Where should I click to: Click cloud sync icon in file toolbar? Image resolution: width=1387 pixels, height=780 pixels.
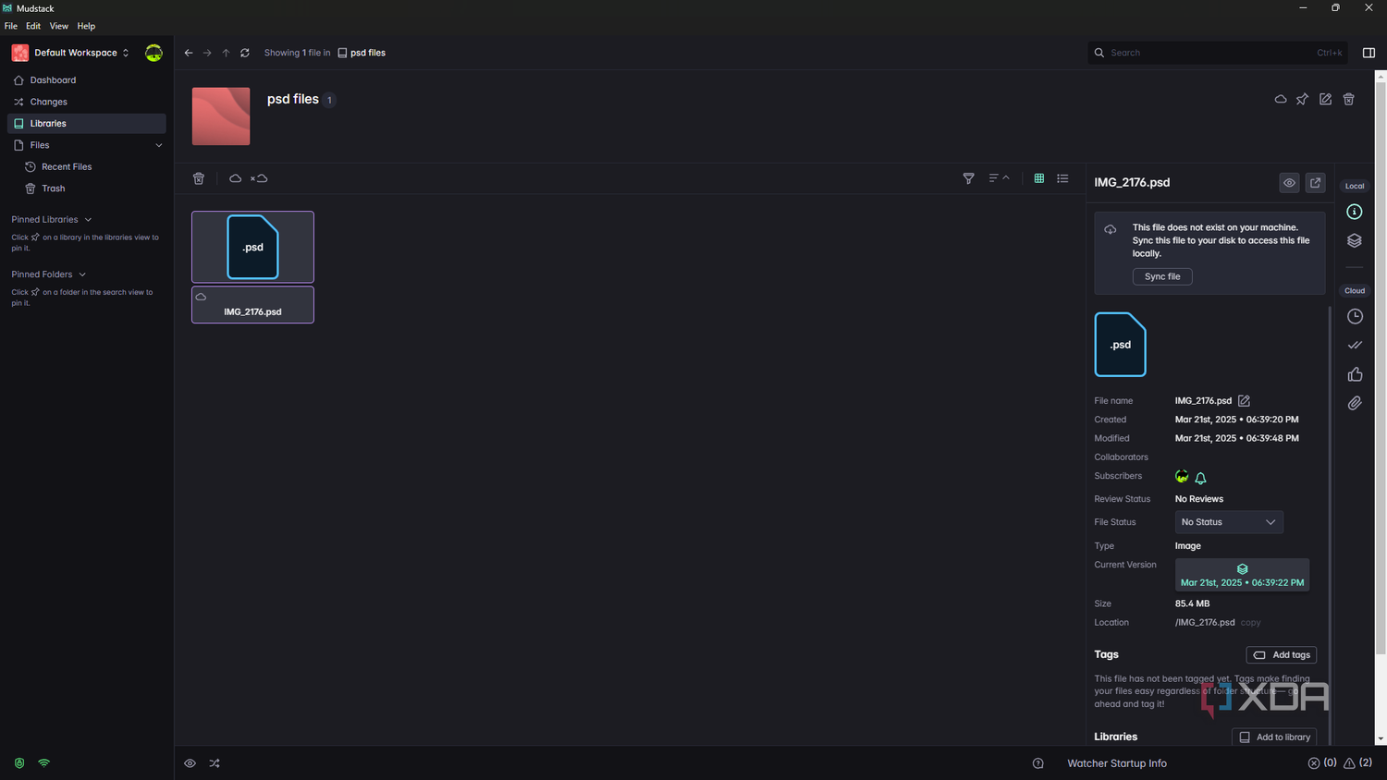coord(235,178)
